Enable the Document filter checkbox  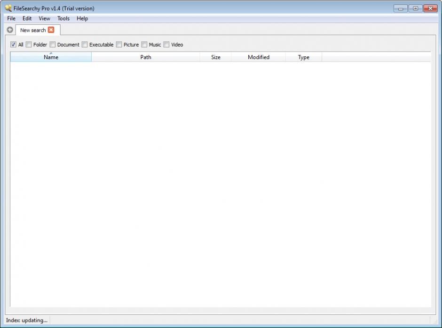point(53,45)
